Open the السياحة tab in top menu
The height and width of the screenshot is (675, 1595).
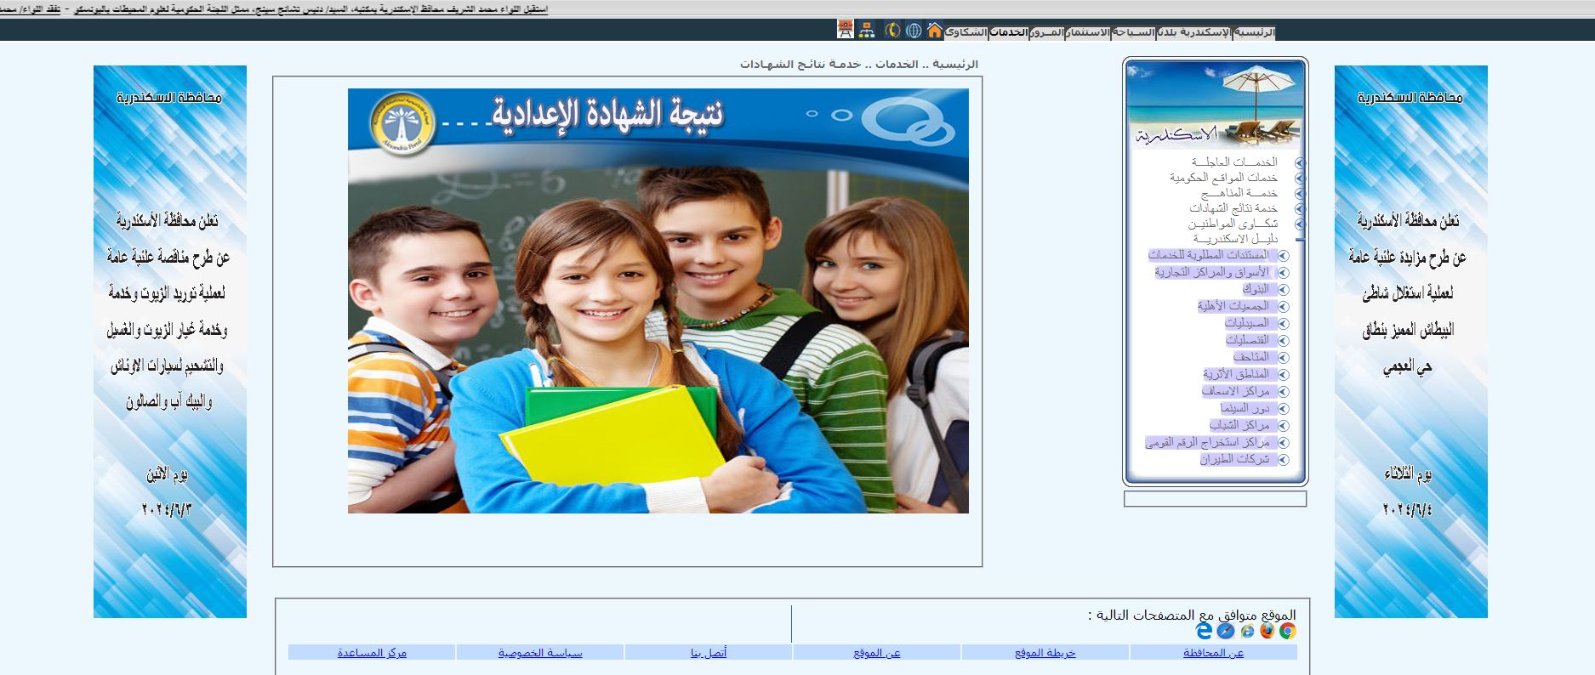pos(1132,32)
